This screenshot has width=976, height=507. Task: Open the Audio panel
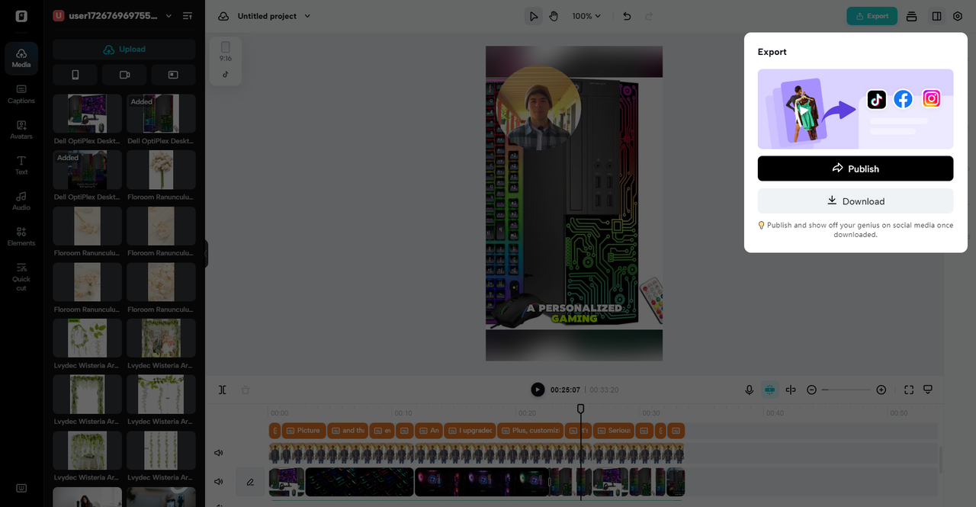[x=21, y=201]
